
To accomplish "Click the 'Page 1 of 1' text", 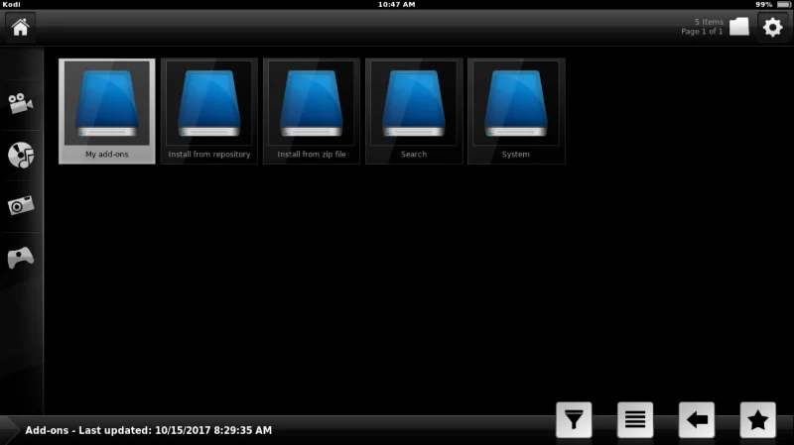I will pyautogui.click(x=702, y=32).
